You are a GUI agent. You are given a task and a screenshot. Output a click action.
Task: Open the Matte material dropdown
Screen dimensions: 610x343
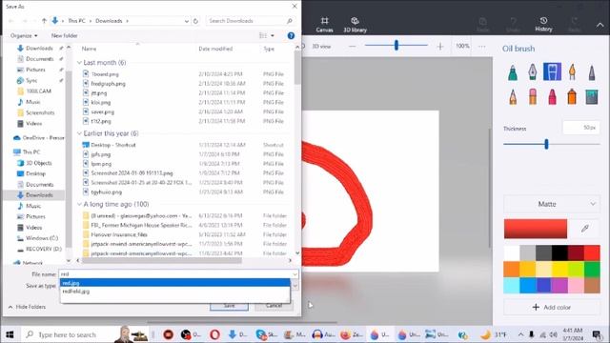pos(552,204)
